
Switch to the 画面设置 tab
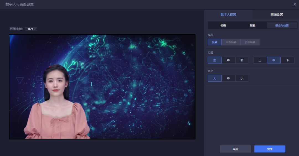coord(276,15)
